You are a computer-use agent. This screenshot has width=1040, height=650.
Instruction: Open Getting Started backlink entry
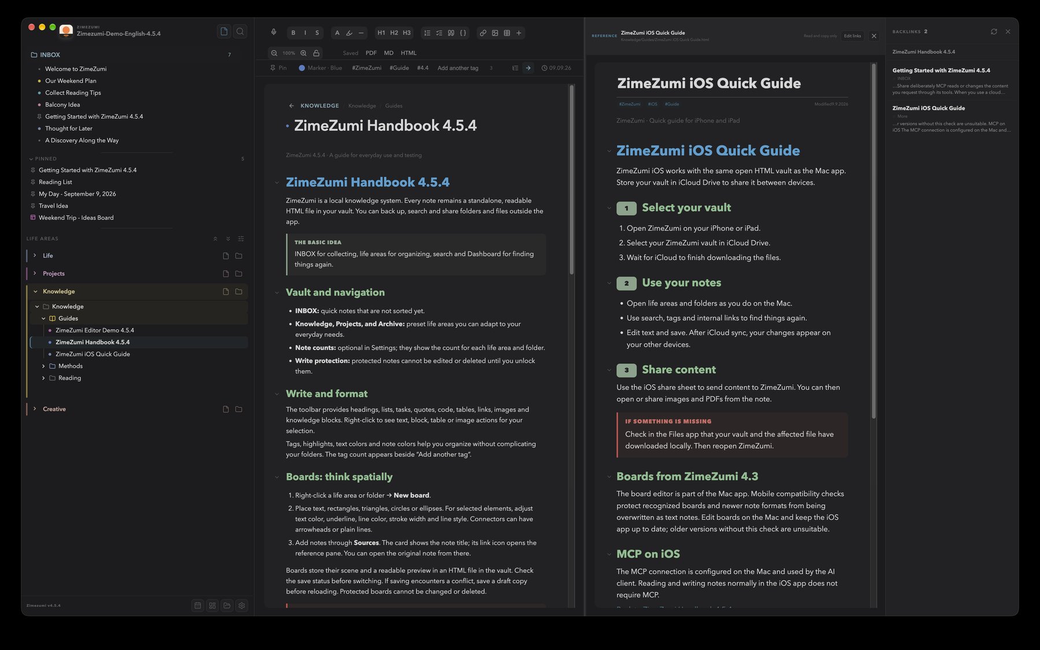click(x=951, y=81)
